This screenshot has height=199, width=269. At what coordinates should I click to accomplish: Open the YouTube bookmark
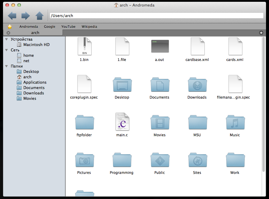(69, 27)
